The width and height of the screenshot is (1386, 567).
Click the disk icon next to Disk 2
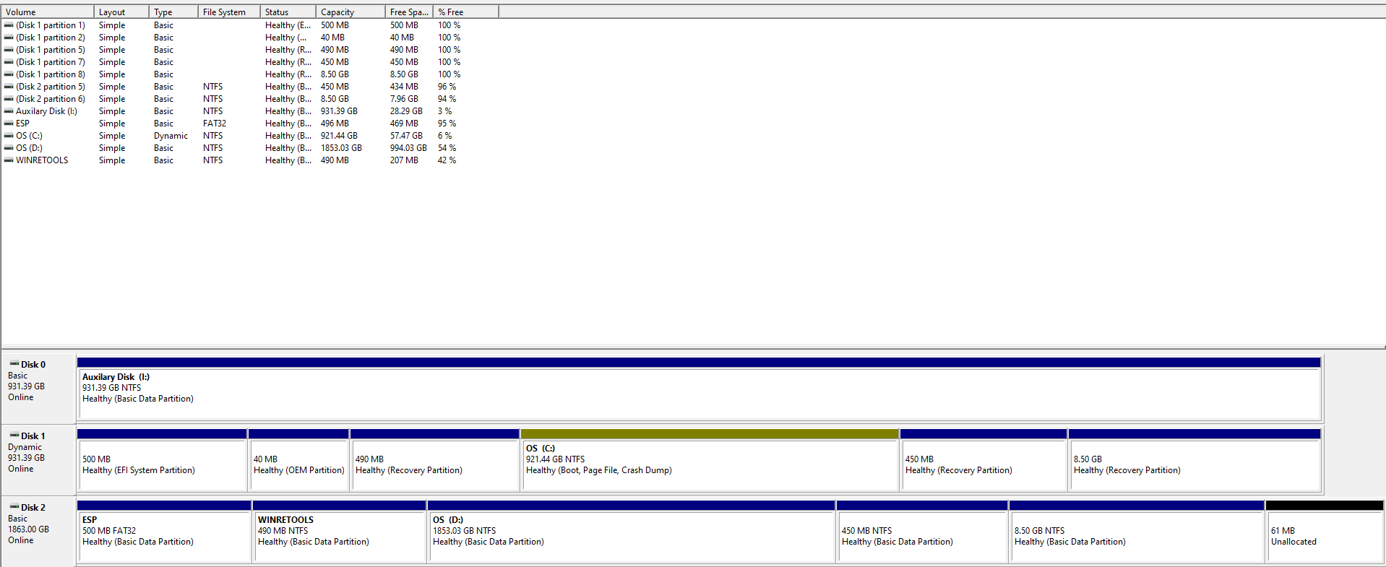[x=14, y=506]
